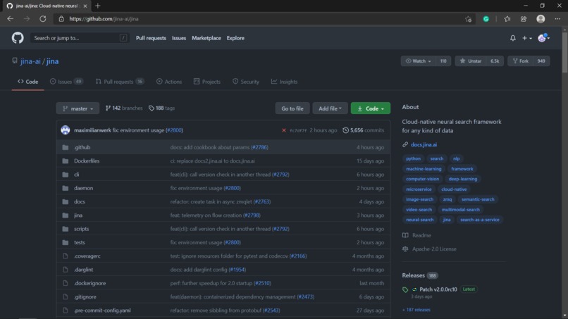The width and height of the screenshot is (568, 319).
Task: Open the browser share icon
Action: 524,19
